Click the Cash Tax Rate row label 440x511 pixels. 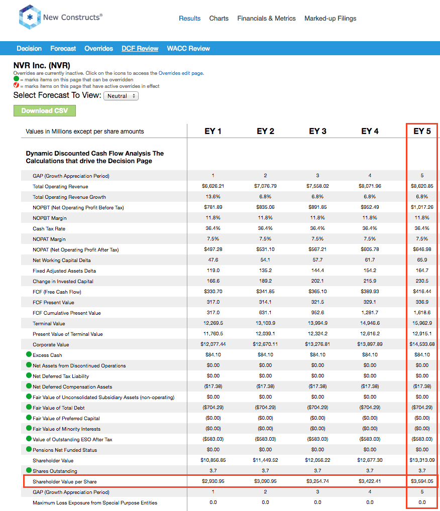pos(49,229)
